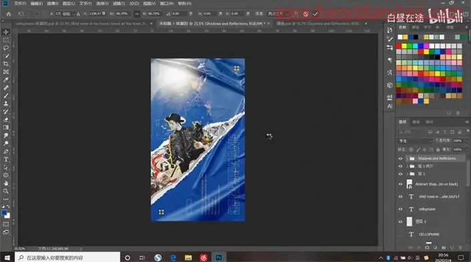Hide the lowercase 'cellophane' text layer
The image size is (471, 262).
[x=400, y=209]
